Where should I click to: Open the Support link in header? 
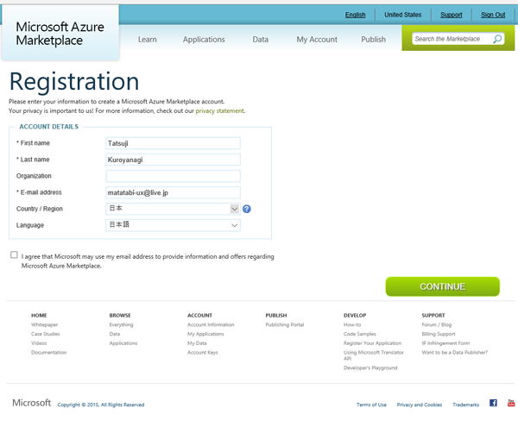pyautogui.click(x=451, y=15)
